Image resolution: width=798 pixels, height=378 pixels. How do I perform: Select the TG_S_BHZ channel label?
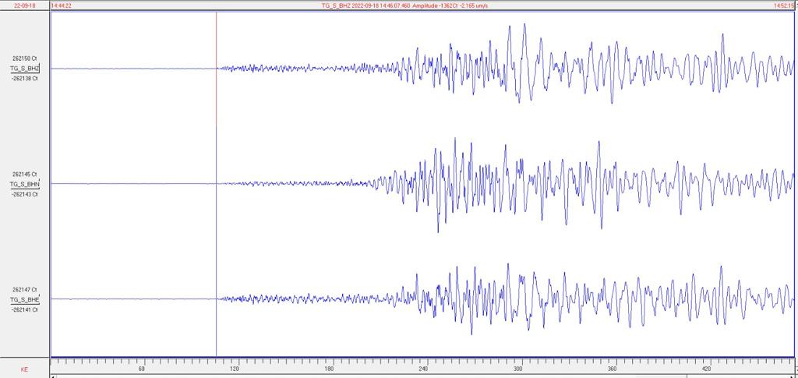coord(24,69)
